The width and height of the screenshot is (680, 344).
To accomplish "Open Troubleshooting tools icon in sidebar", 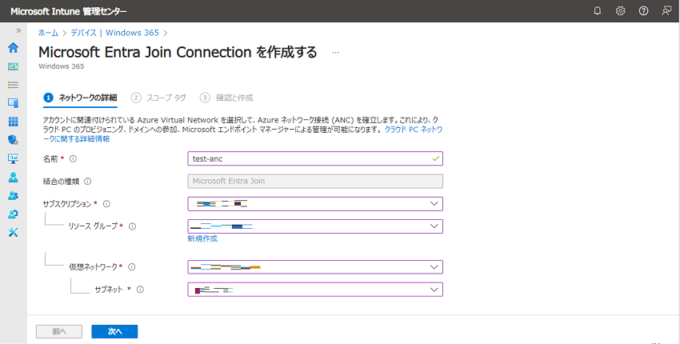I will click(x=14, y=233).
